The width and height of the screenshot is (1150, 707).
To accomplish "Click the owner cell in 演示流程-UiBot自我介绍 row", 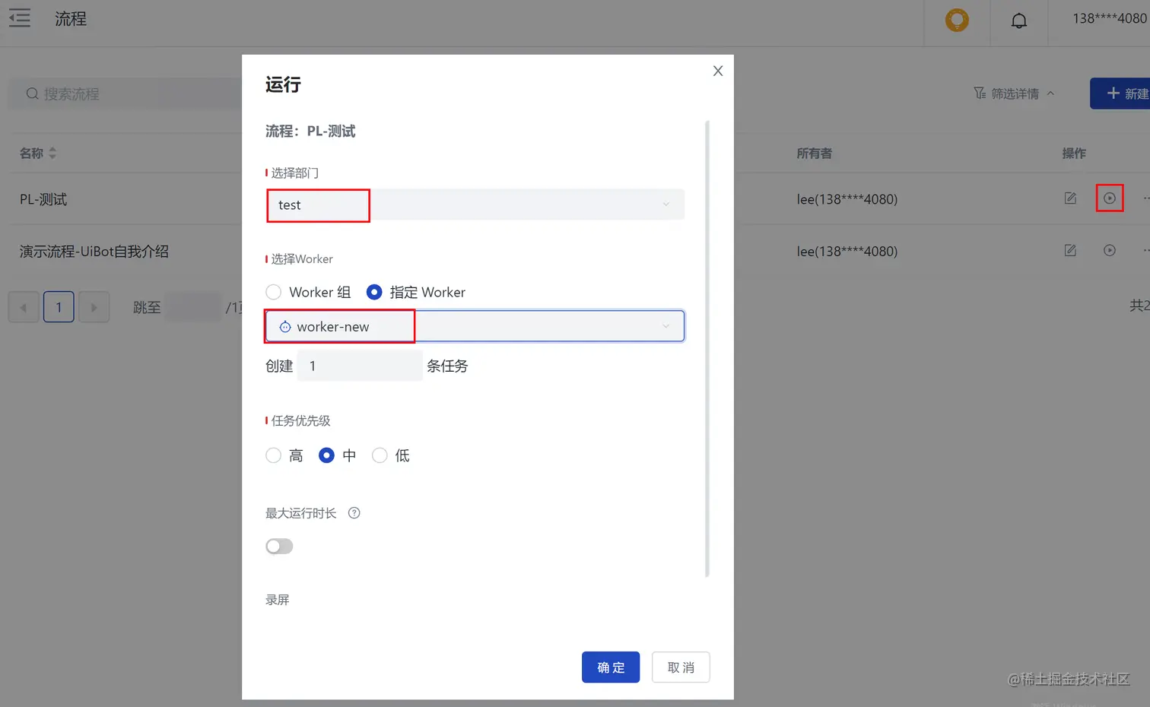I will (x=847, y=251).
